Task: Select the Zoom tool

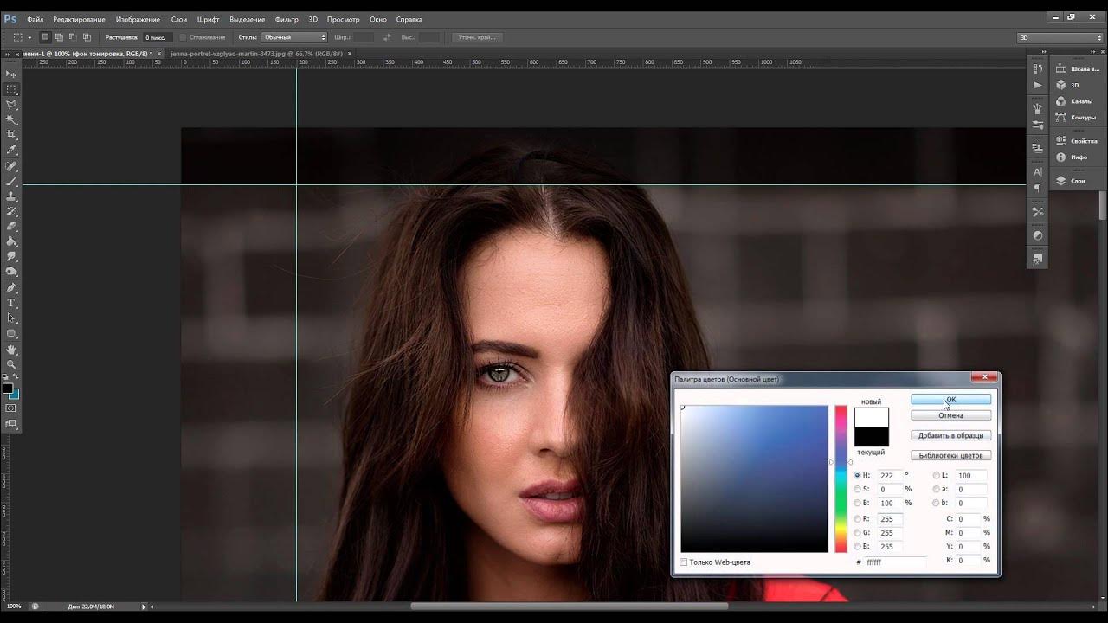Action: (11, 364)
